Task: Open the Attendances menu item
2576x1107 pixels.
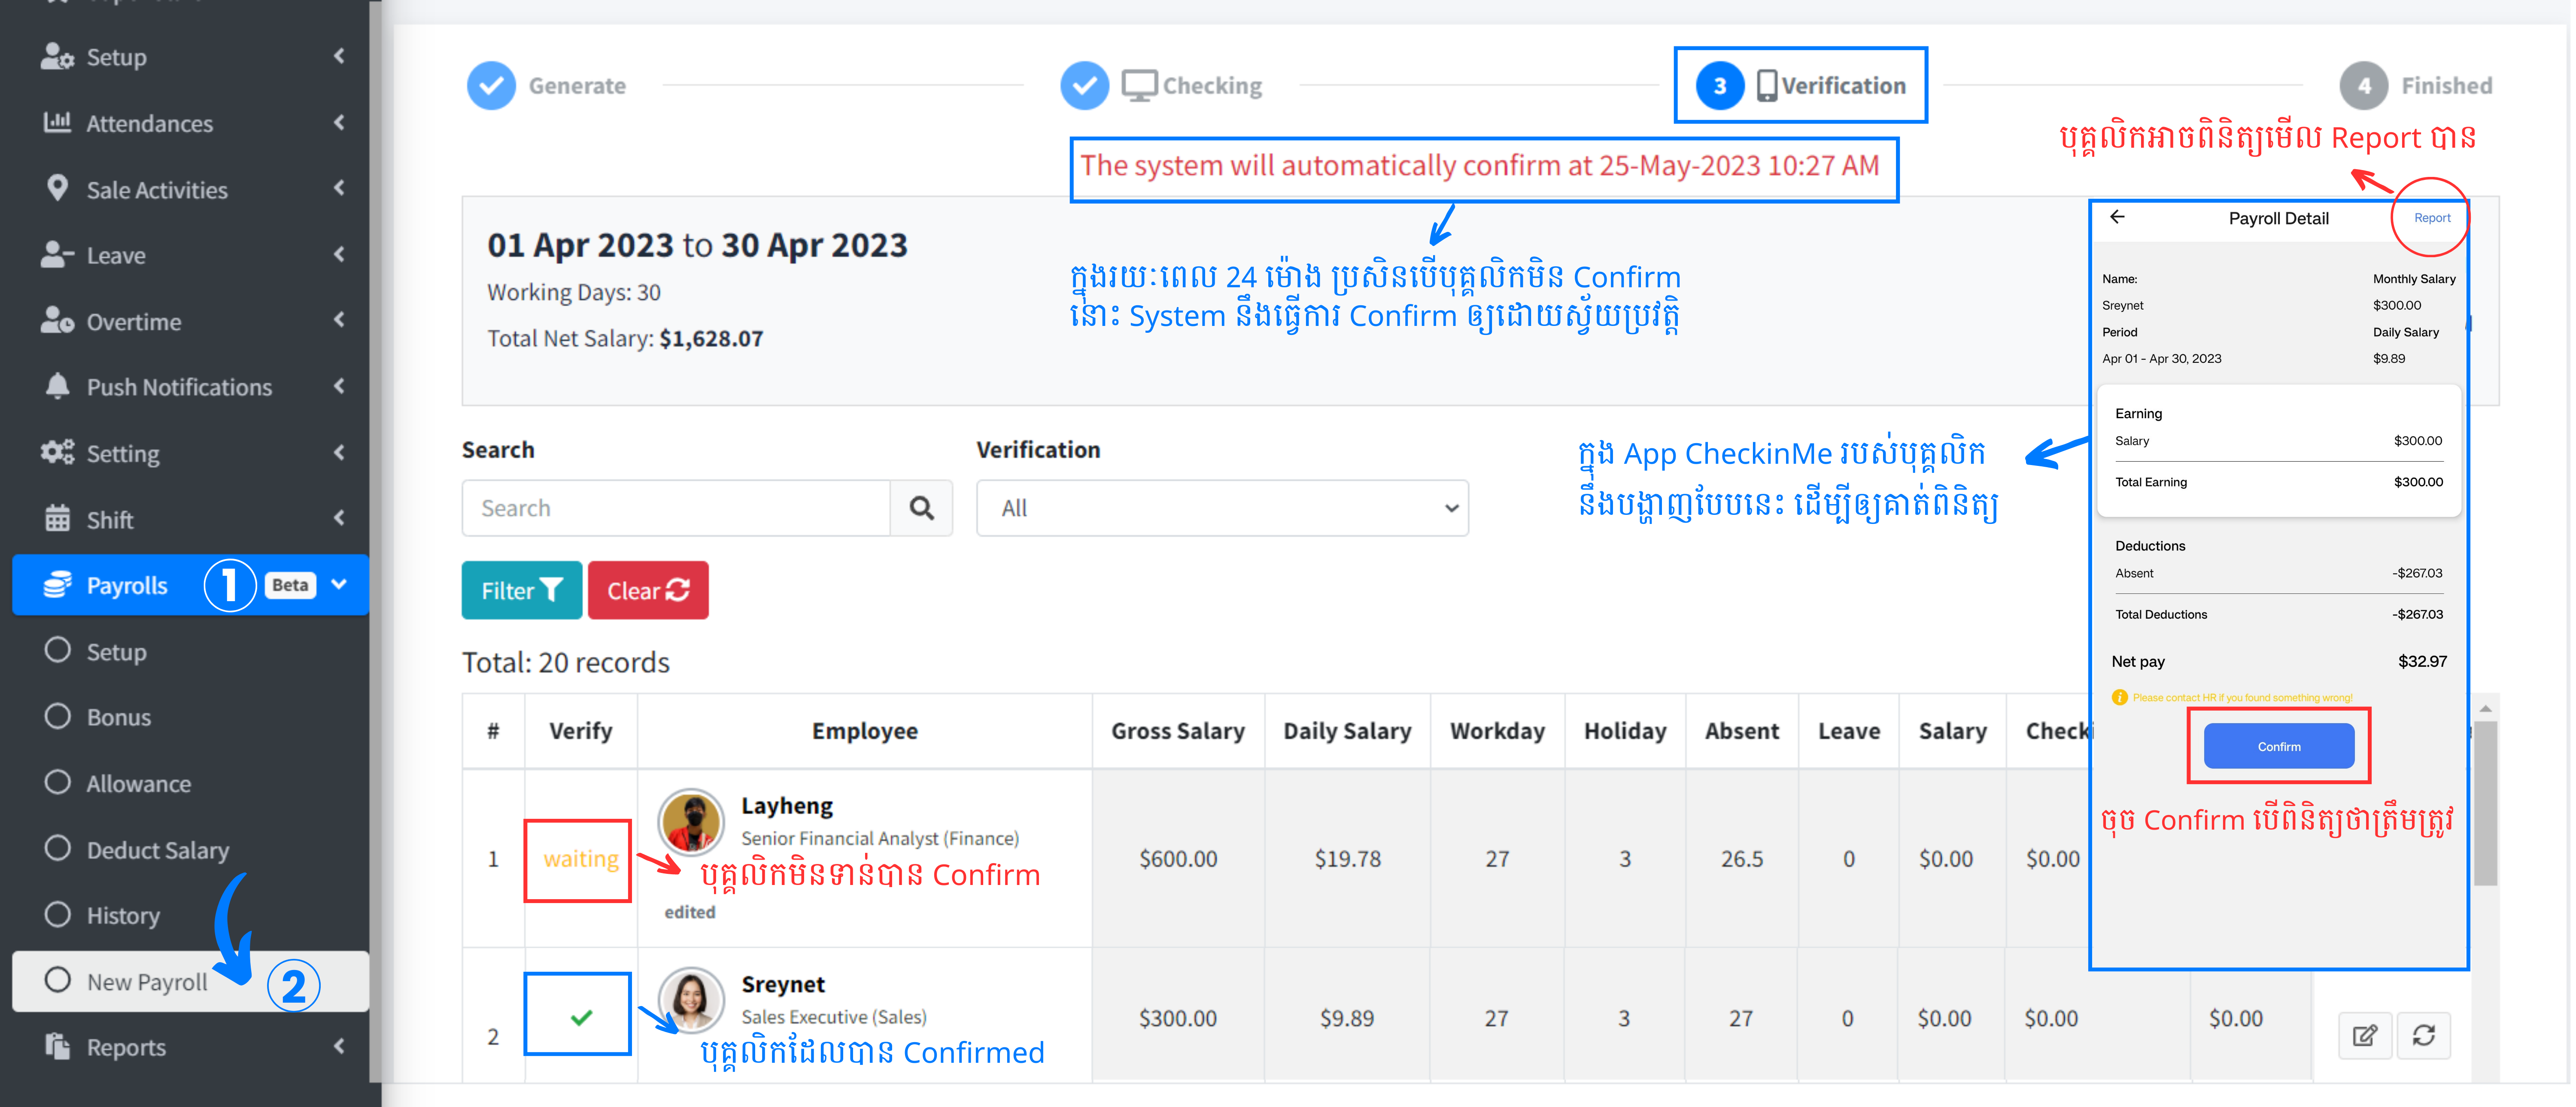Action: (190, 122)
